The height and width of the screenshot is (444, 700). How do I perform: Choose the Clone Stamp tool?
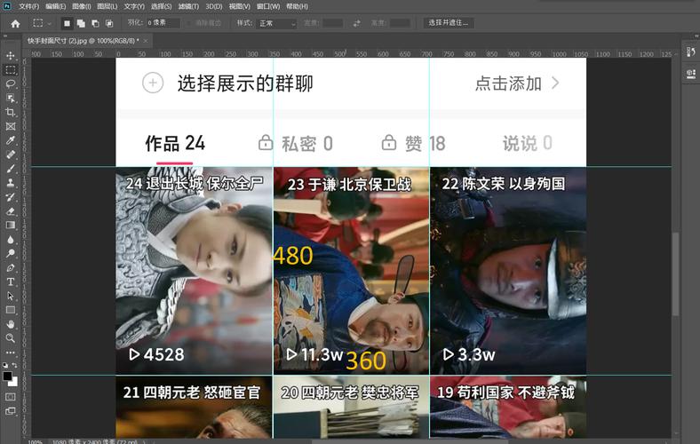point(11,183)
